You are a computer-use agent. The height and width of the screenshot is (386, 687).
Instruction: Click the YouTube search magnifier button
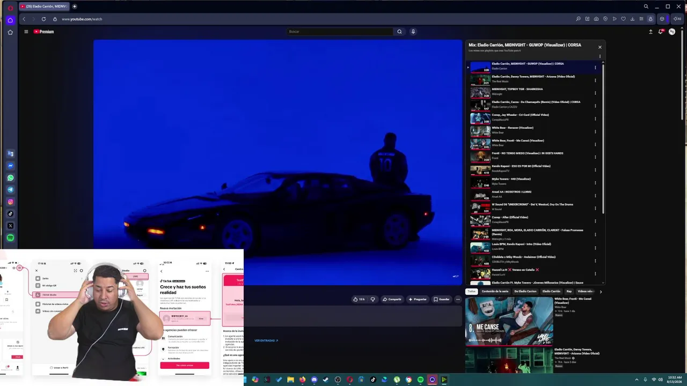click(x=399, y=32)
